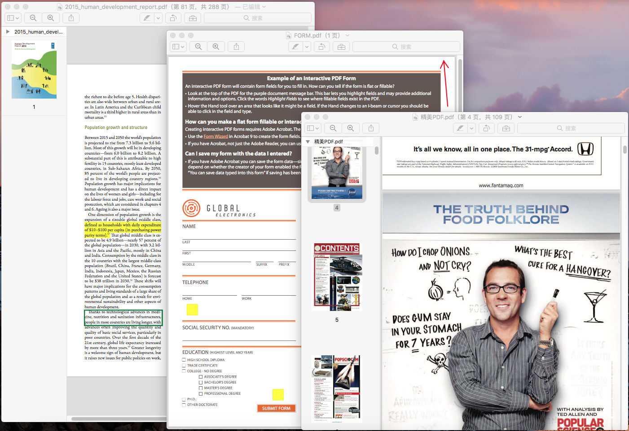Expand 2015_human_devel... sidebar disclosure triangle
The width and height of the screenshot is (629, 431).
tap(8, 32)
